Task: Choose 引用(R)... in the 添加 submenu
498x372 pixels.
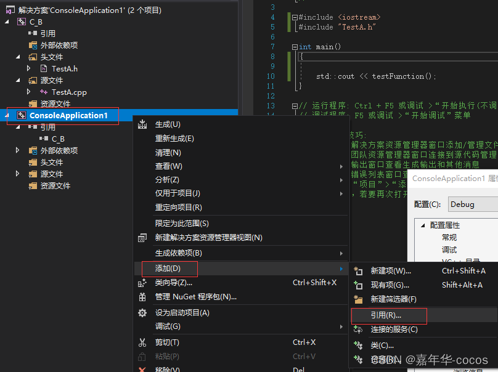Action: pos(423,315)
